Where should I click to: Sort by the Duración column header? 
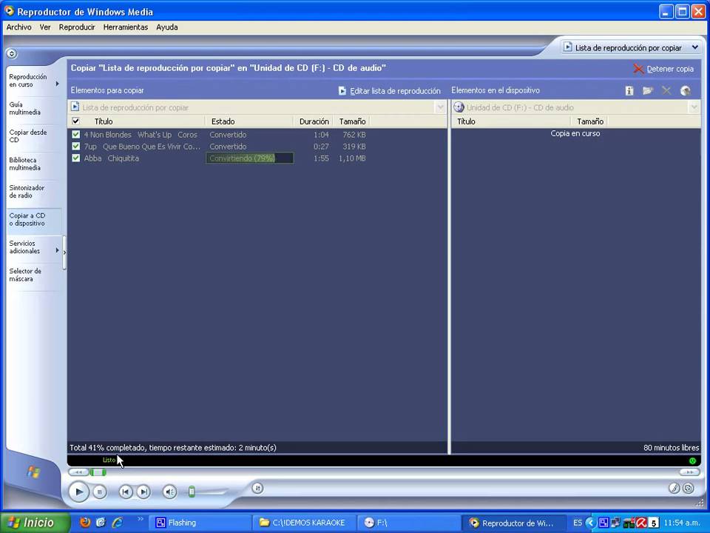(314, 121)
